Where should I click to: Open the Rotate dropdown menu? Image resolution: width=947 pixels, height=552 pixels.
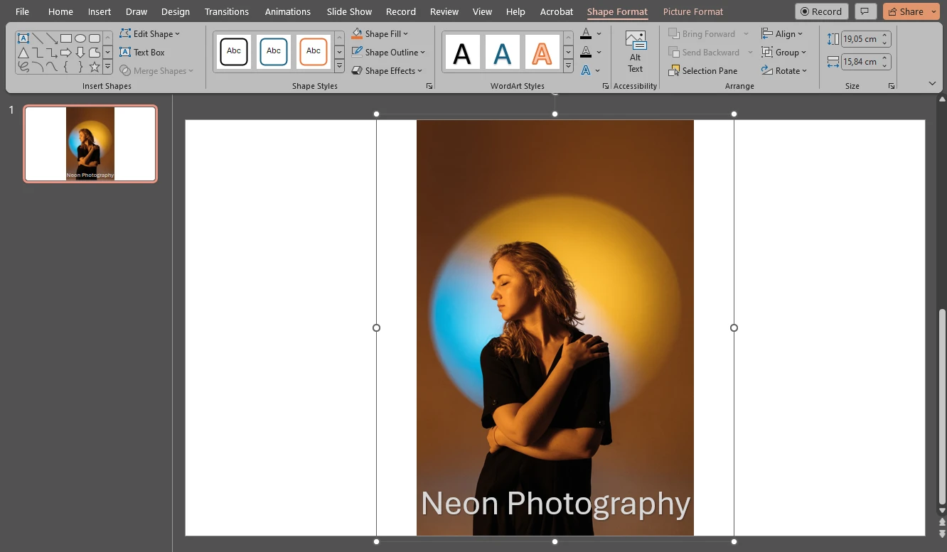785,70
